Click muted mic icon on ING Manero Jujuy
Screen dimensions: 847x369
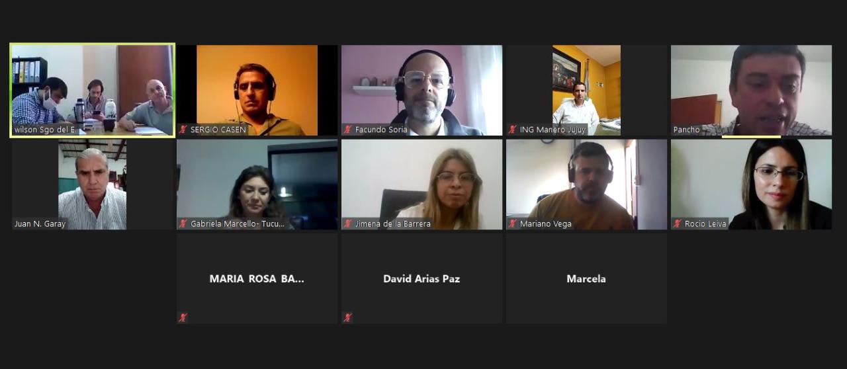point(513,130)
